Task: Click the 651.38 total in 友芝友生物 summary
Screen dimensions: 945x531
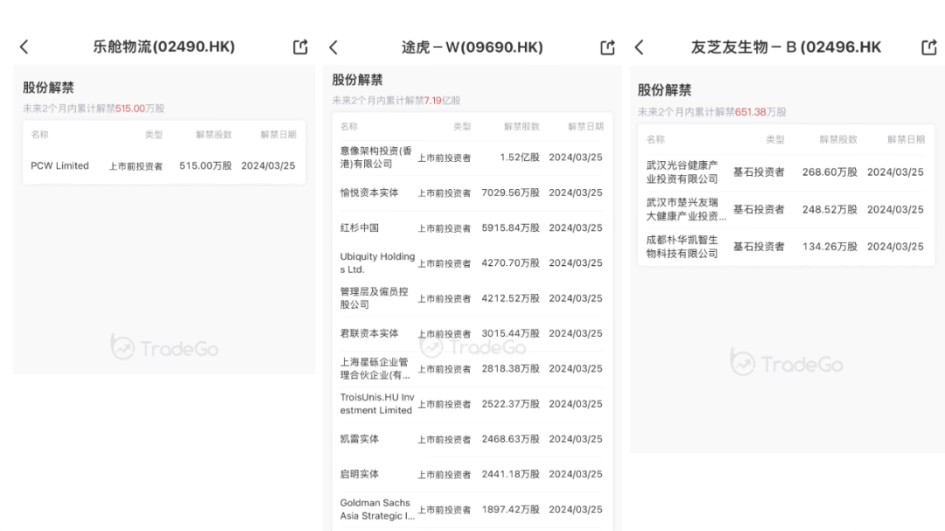Action: click(x=751, y=112)
